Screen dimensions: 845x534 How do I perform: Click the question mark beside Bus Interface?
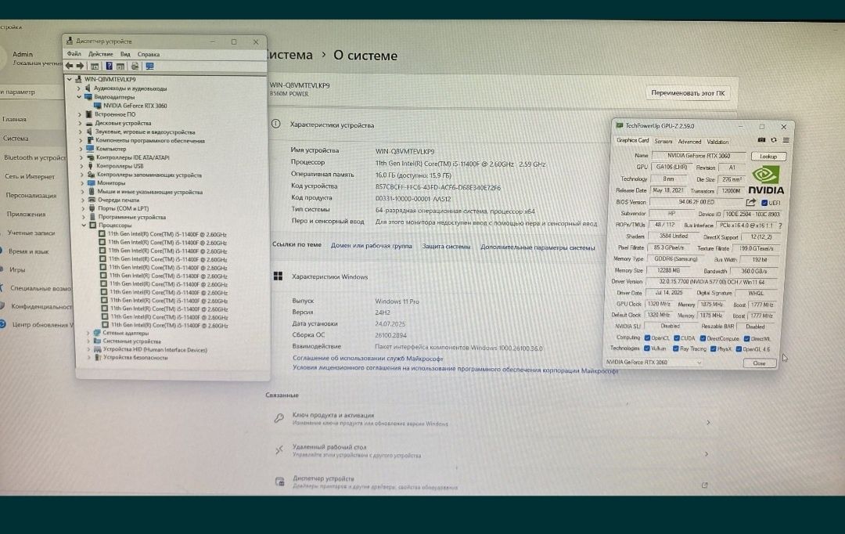coord(780,226)
